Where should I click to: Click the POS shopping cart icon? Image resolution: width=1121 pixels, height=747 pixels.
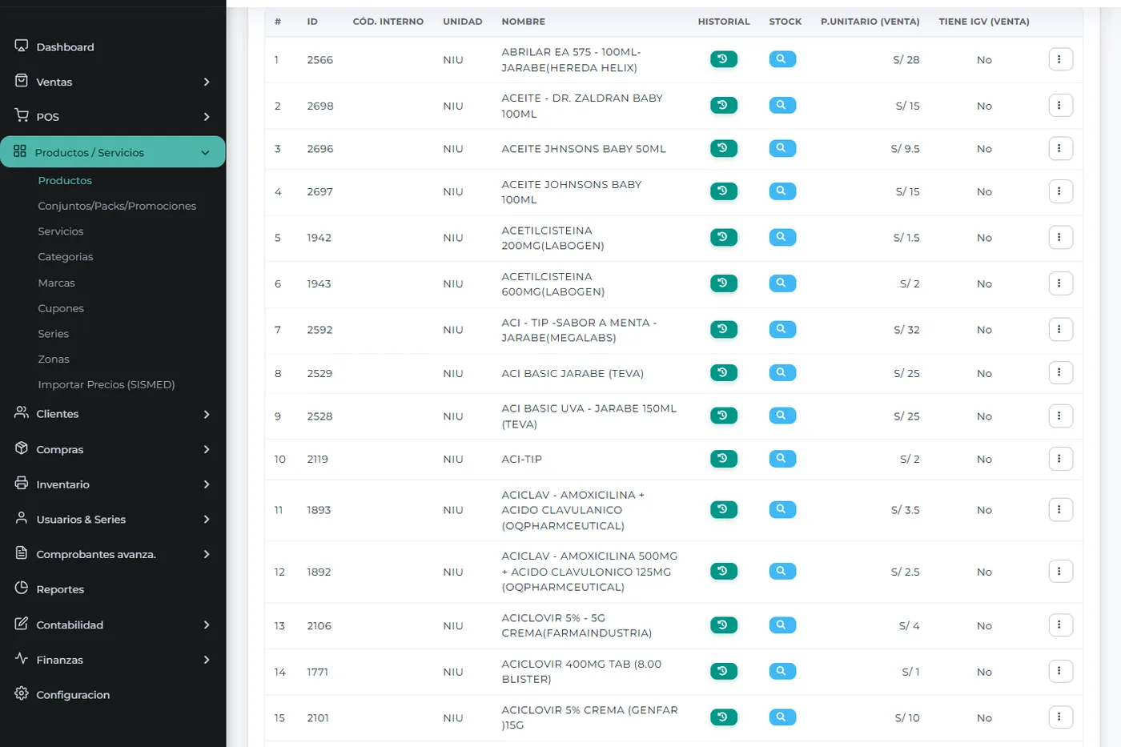(22, 115)
